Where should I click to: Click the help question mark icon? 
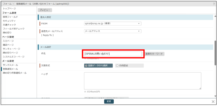click(x=214, y=4)
